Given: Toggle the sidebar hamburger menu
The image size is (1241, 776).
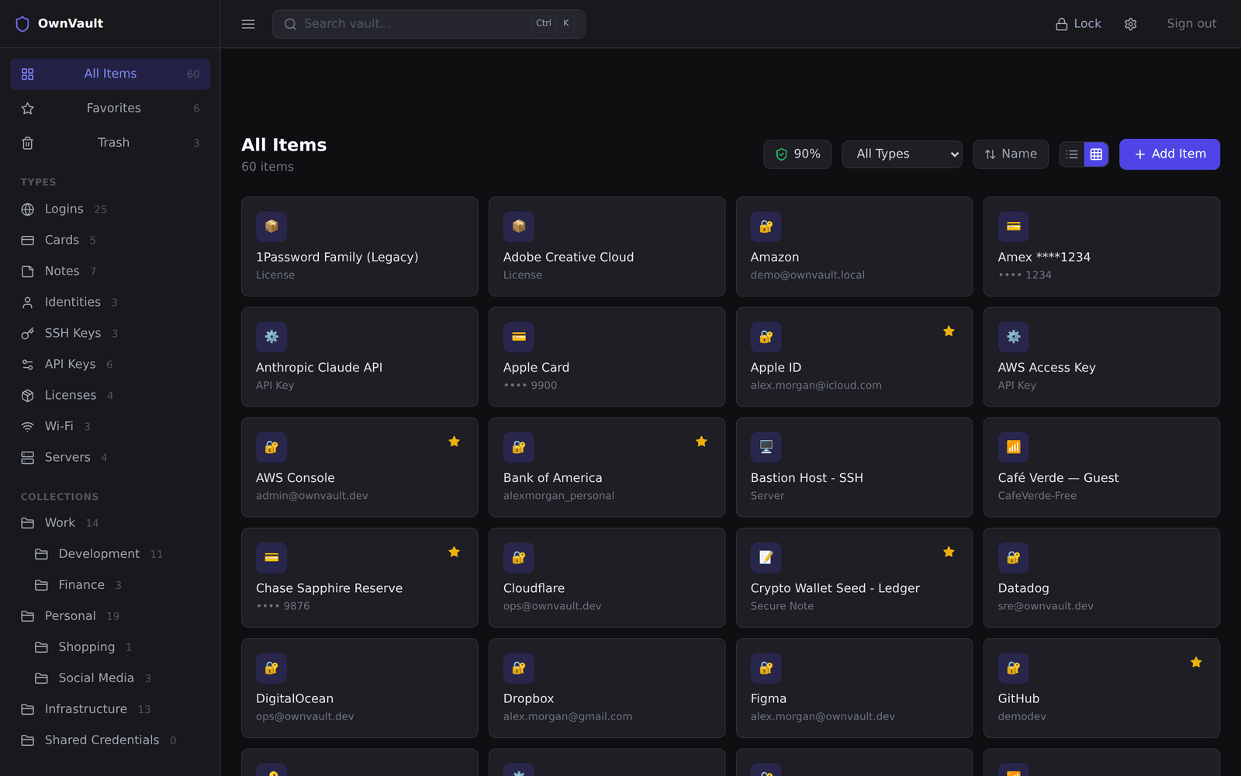Looking at the screenshot, I should (x=248, y=24).
